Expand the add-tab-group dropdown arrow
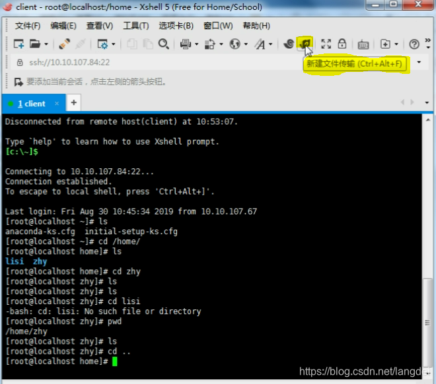The width and height of the screenshot is (436, 384). pos(396,44)
